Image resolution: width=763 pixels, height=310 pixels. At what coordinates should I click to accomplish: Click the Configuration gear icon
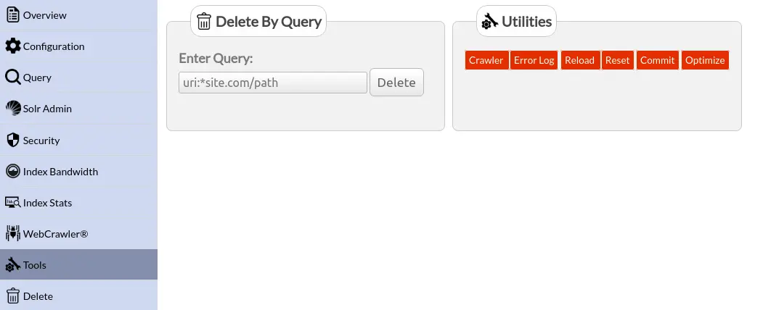12,46
